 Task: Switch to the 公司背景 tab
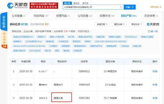pos(18,16)
